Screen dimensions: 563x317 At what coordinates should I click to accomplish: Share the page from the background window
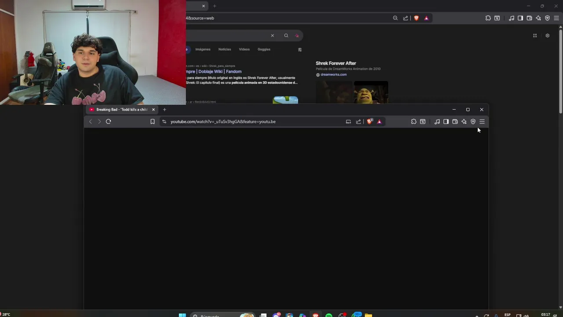[x=406, y=18]
